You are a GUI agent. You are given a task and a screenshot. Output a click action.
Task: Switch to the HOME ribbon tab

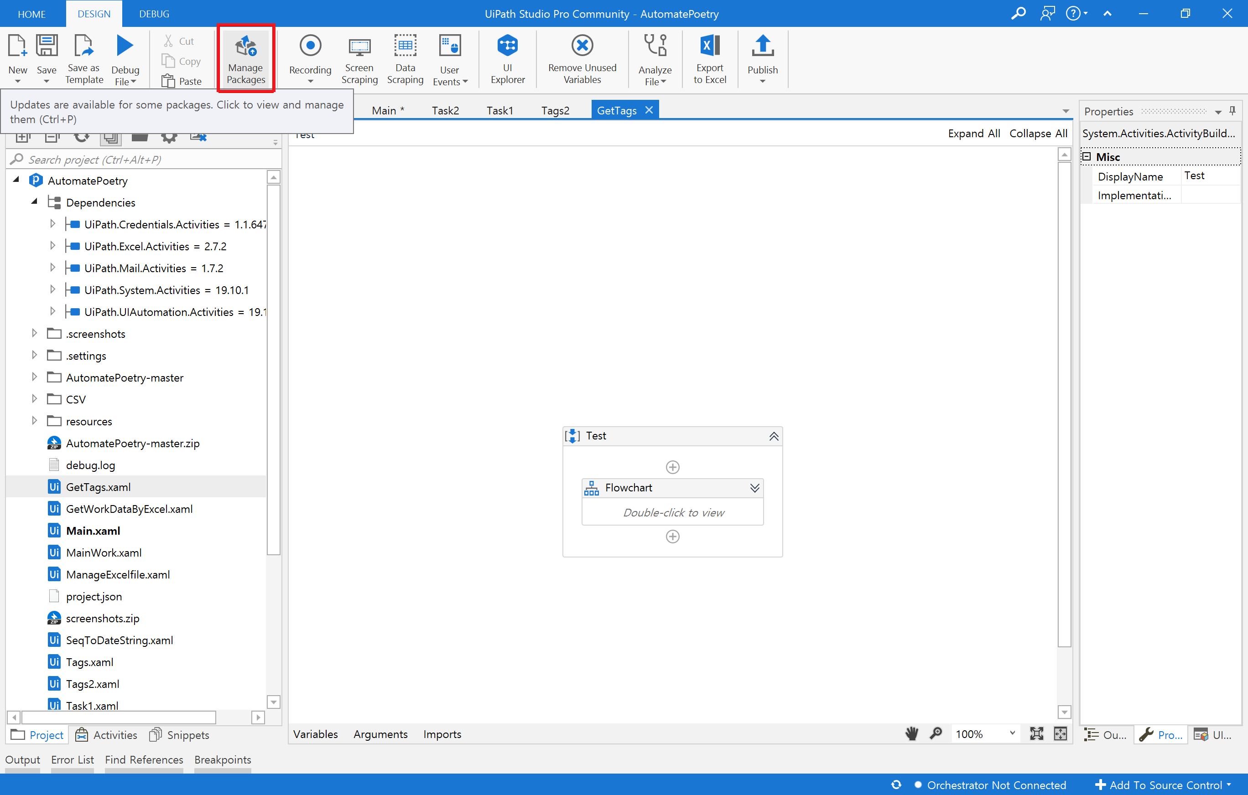click(31, 14)
